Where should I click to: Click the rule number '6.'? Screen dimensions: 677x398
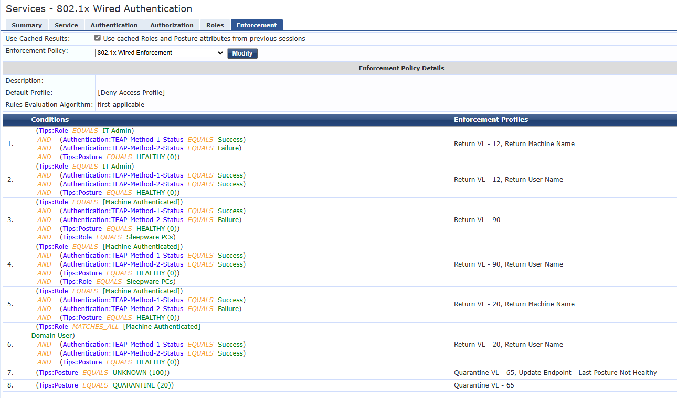[x=10, y=345]
